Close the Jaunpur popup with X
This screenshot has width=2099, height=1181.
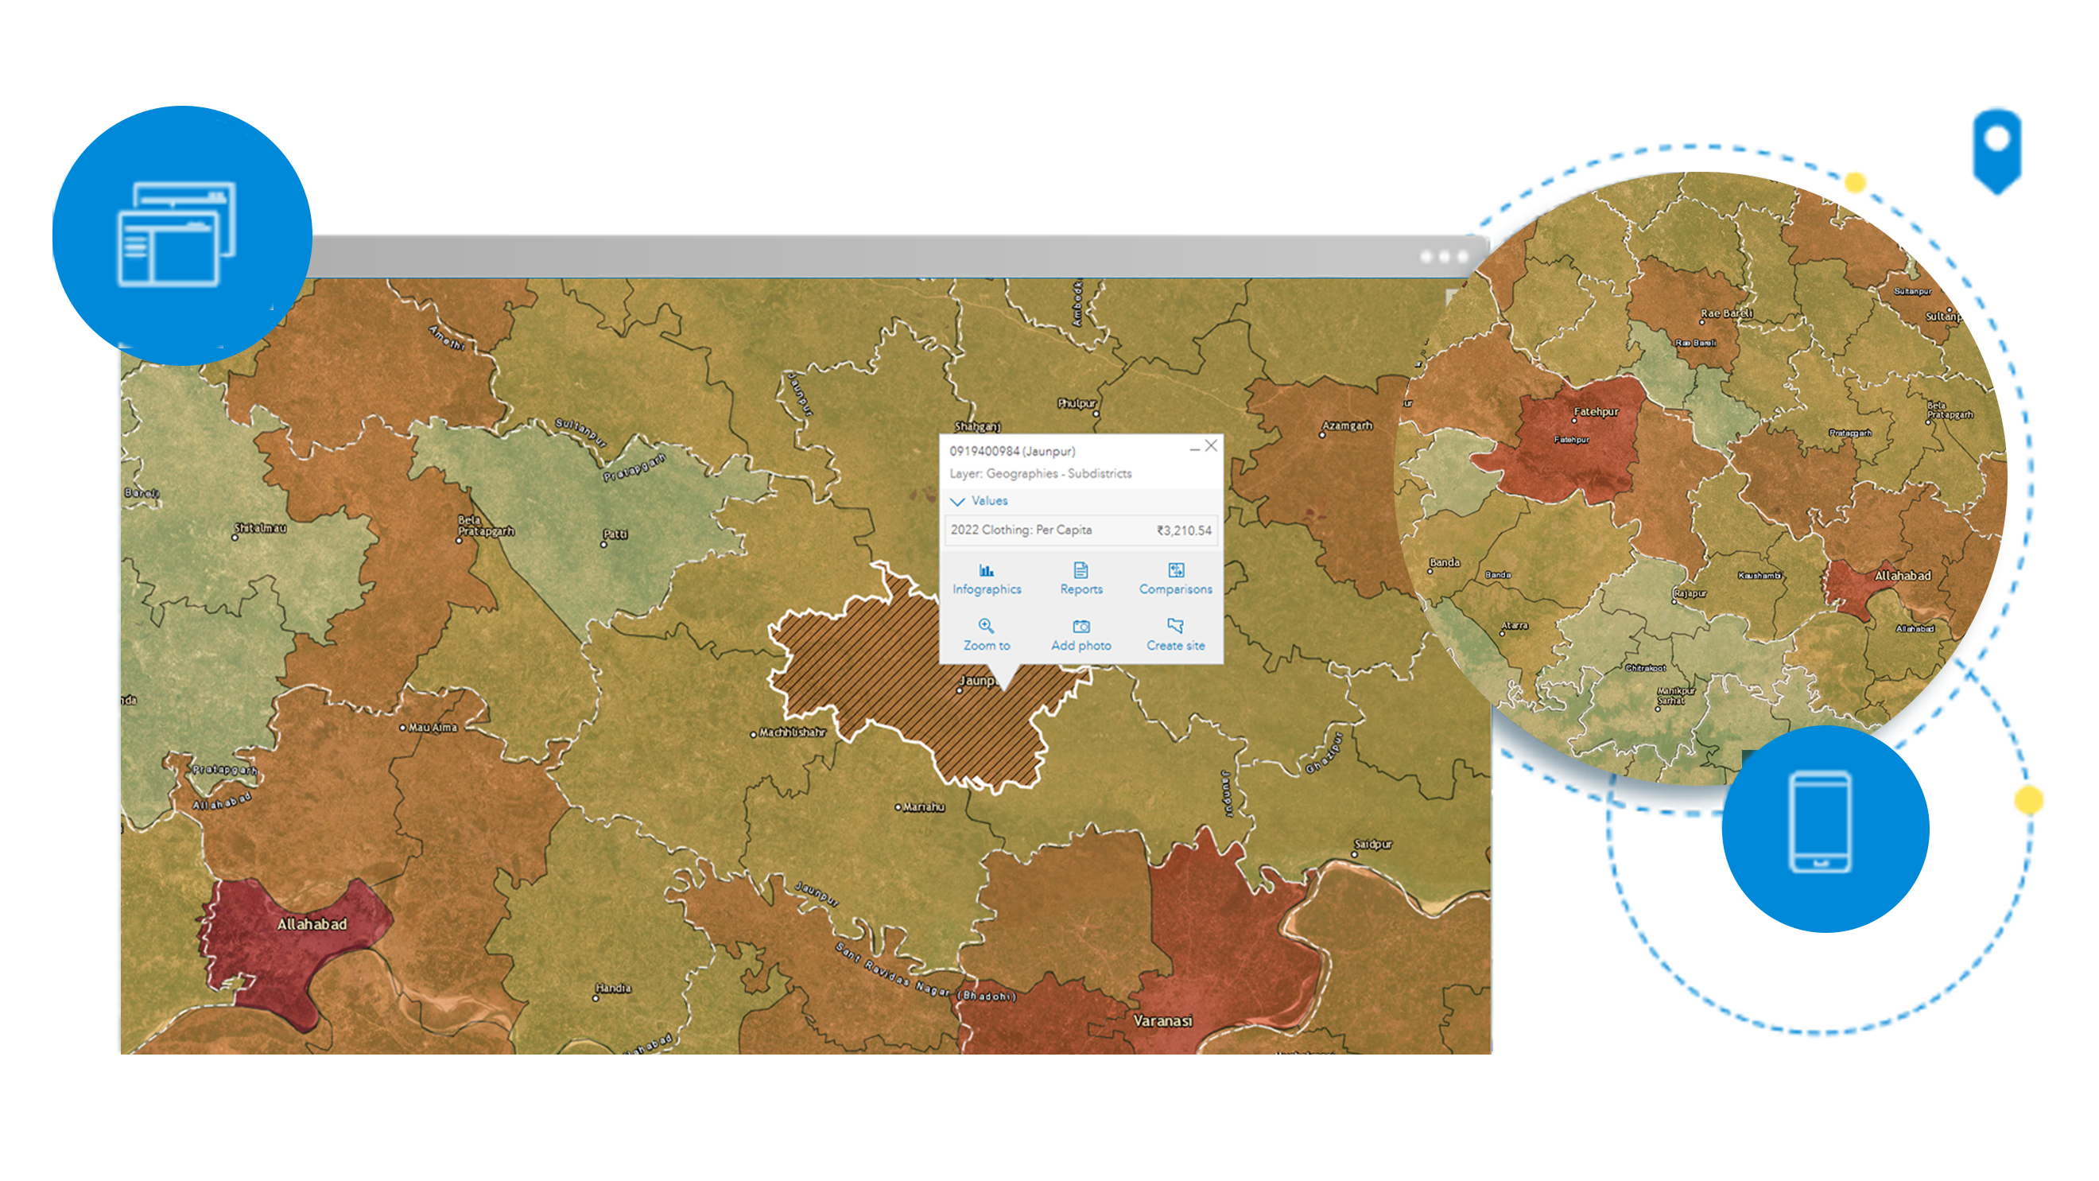click(1211, 446)
